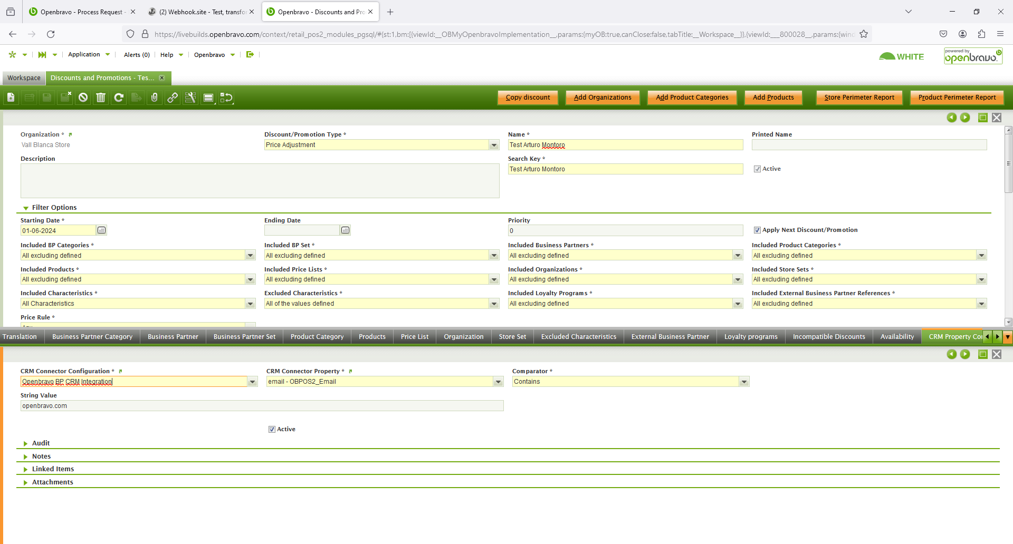Toggle Apply Next Discount/Promotion checkbox
Image resolution: width=1013 pixels, height=544 pixels.
point(757,230)
